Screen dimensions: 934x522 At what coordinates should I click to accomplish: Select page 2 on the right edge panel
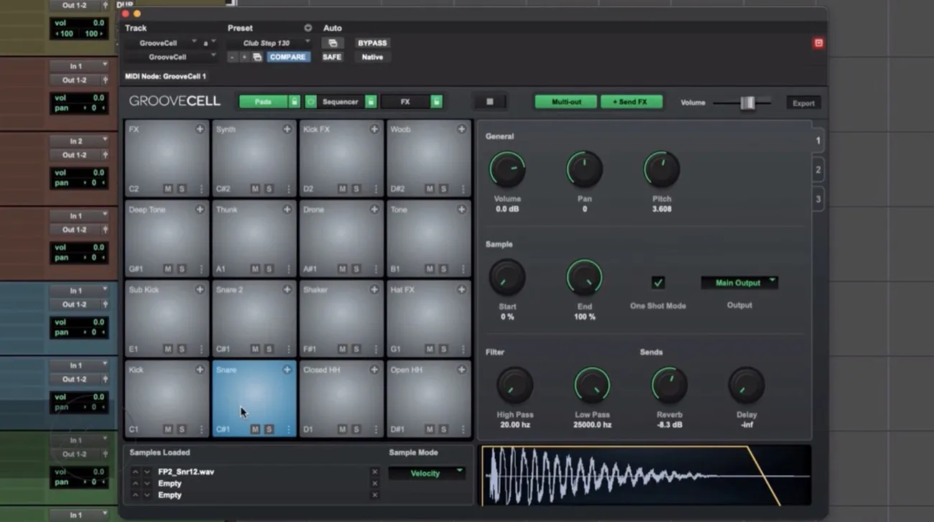click(x=817, y=169)
